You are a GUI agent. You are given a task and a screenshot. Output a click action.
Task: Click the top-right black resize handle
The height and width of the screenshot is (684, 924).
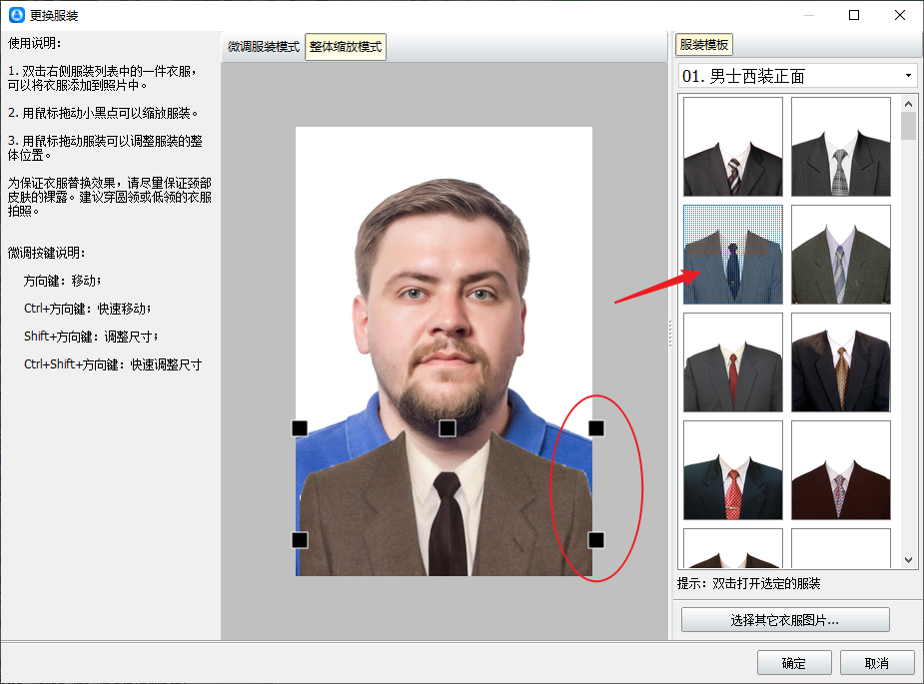coord(596,428)
